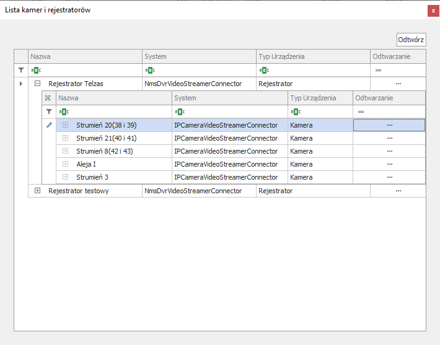Click the row indicator arrow beside Rejestrator Telzas
440x345 pixels.
point(21,84)
